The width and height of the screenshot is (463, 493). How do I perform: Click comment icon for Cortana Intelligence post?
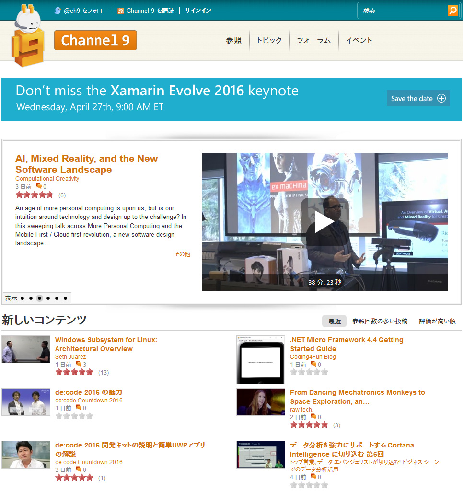coord(313,477)
